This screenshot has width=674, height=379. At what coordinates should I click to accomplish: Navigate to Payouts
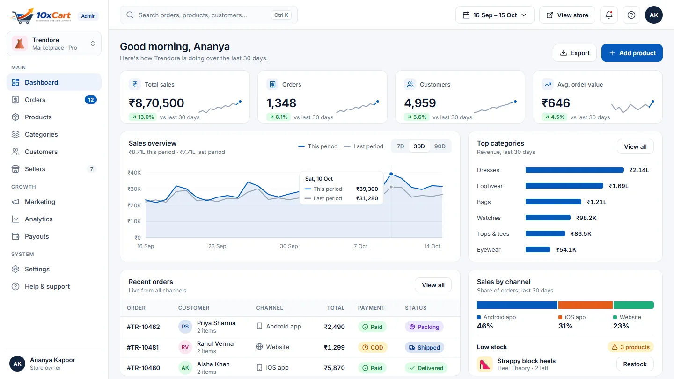coord(54,236)
